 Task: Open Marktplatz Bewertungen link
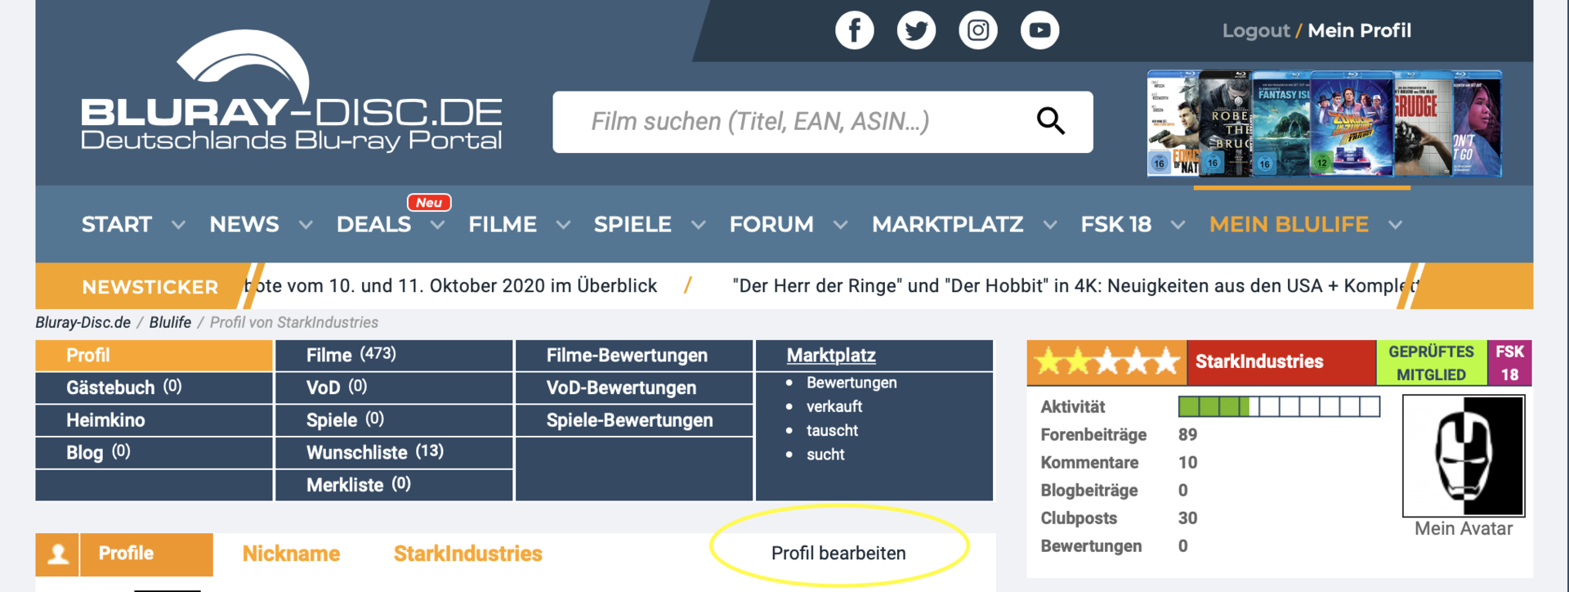852,383
